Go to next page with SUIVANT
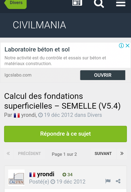This screenshot has width=131, height=192. [x=103, y=154]
